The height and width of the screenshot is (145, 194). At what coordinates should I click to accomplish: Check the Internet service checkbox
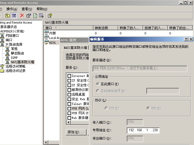click(x=69, y=76)
